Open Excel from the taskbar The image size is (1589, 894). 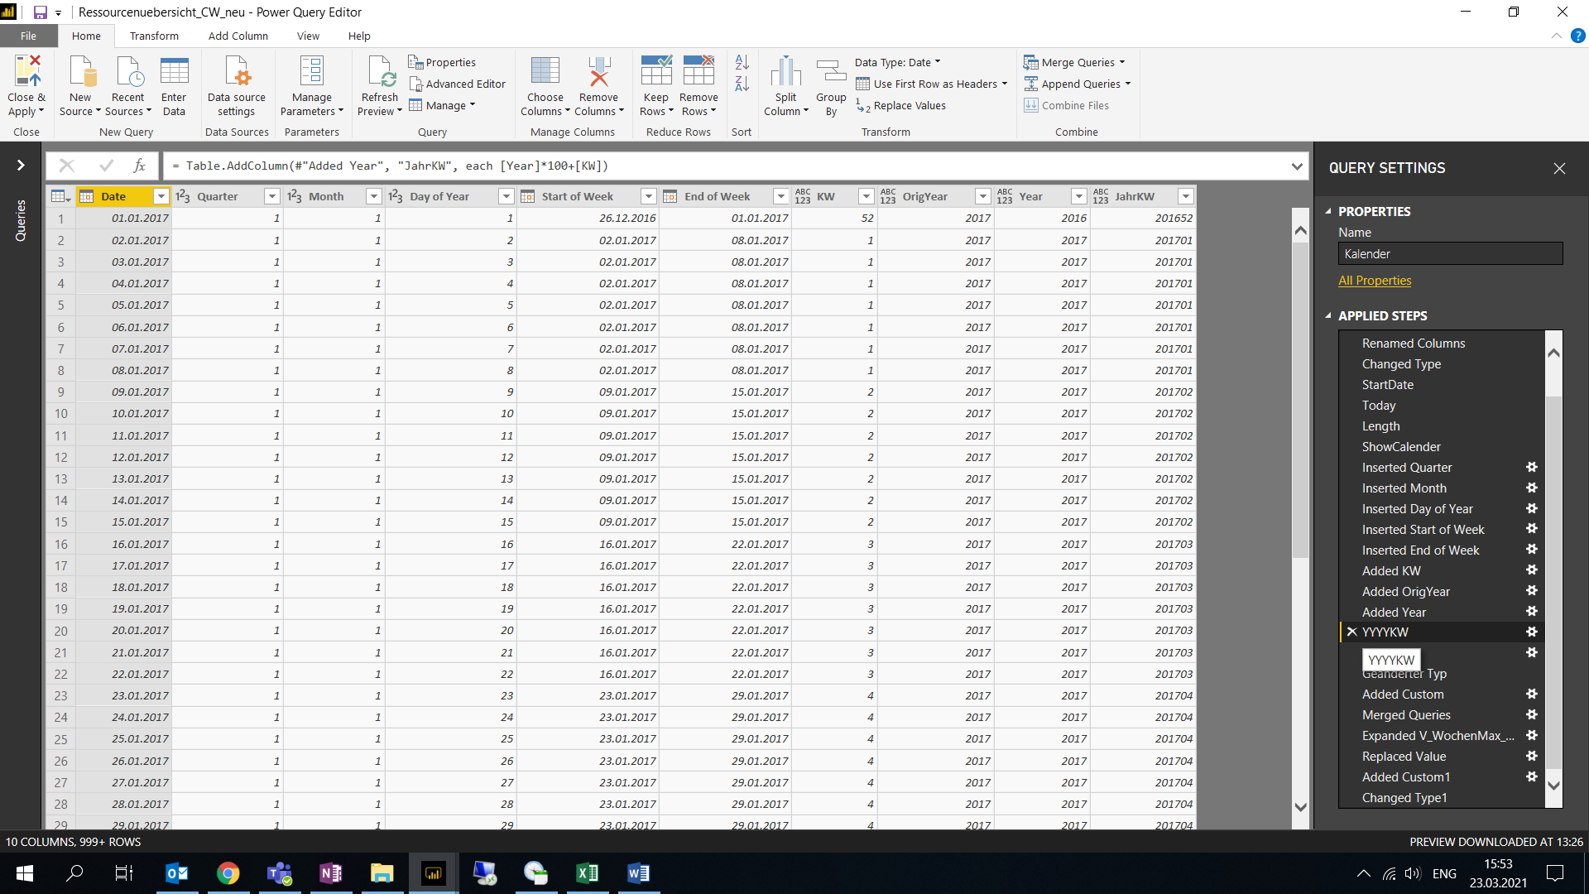tap(587, 873)
